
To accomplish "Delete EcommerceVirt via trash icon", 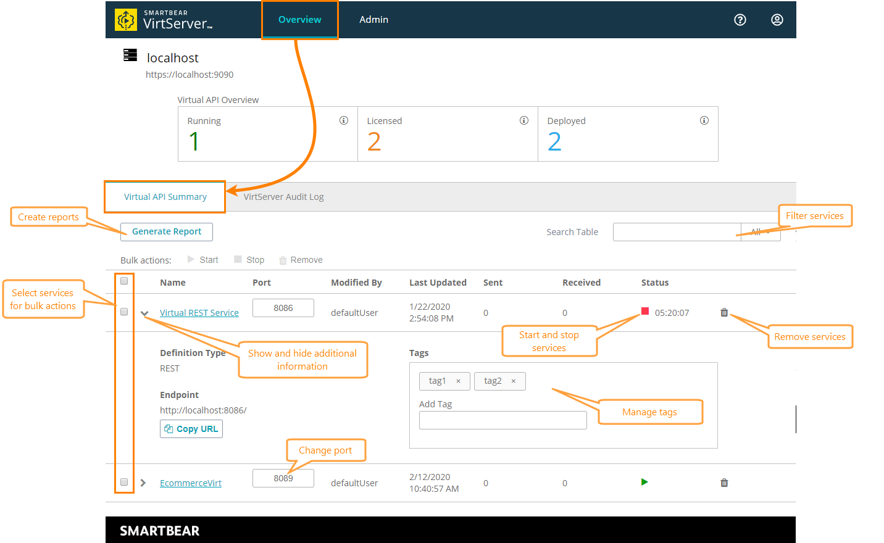I will click(724, 483).
